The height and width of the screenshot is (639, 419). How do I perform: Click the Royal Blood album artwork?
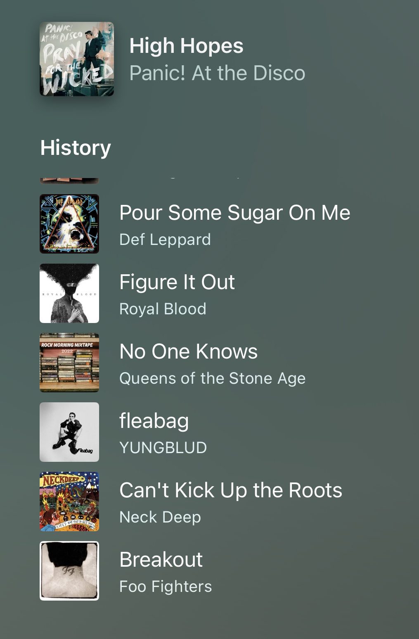[x=69, y=293]
